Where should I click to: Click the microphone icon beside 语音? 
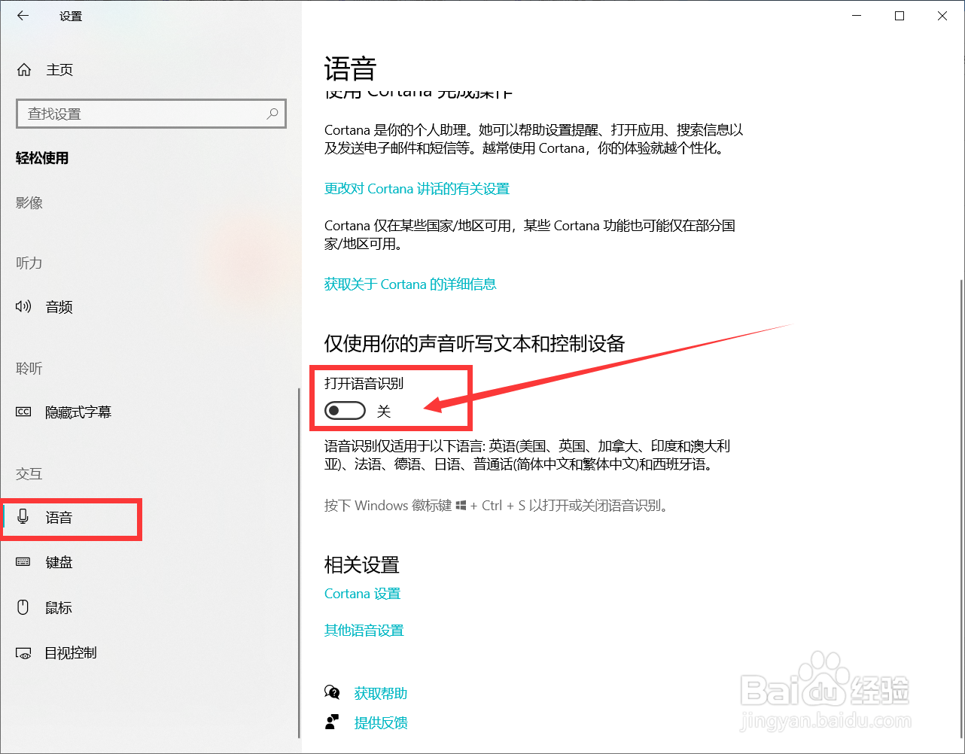point(23,517)
